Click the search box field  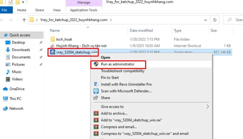236,20
